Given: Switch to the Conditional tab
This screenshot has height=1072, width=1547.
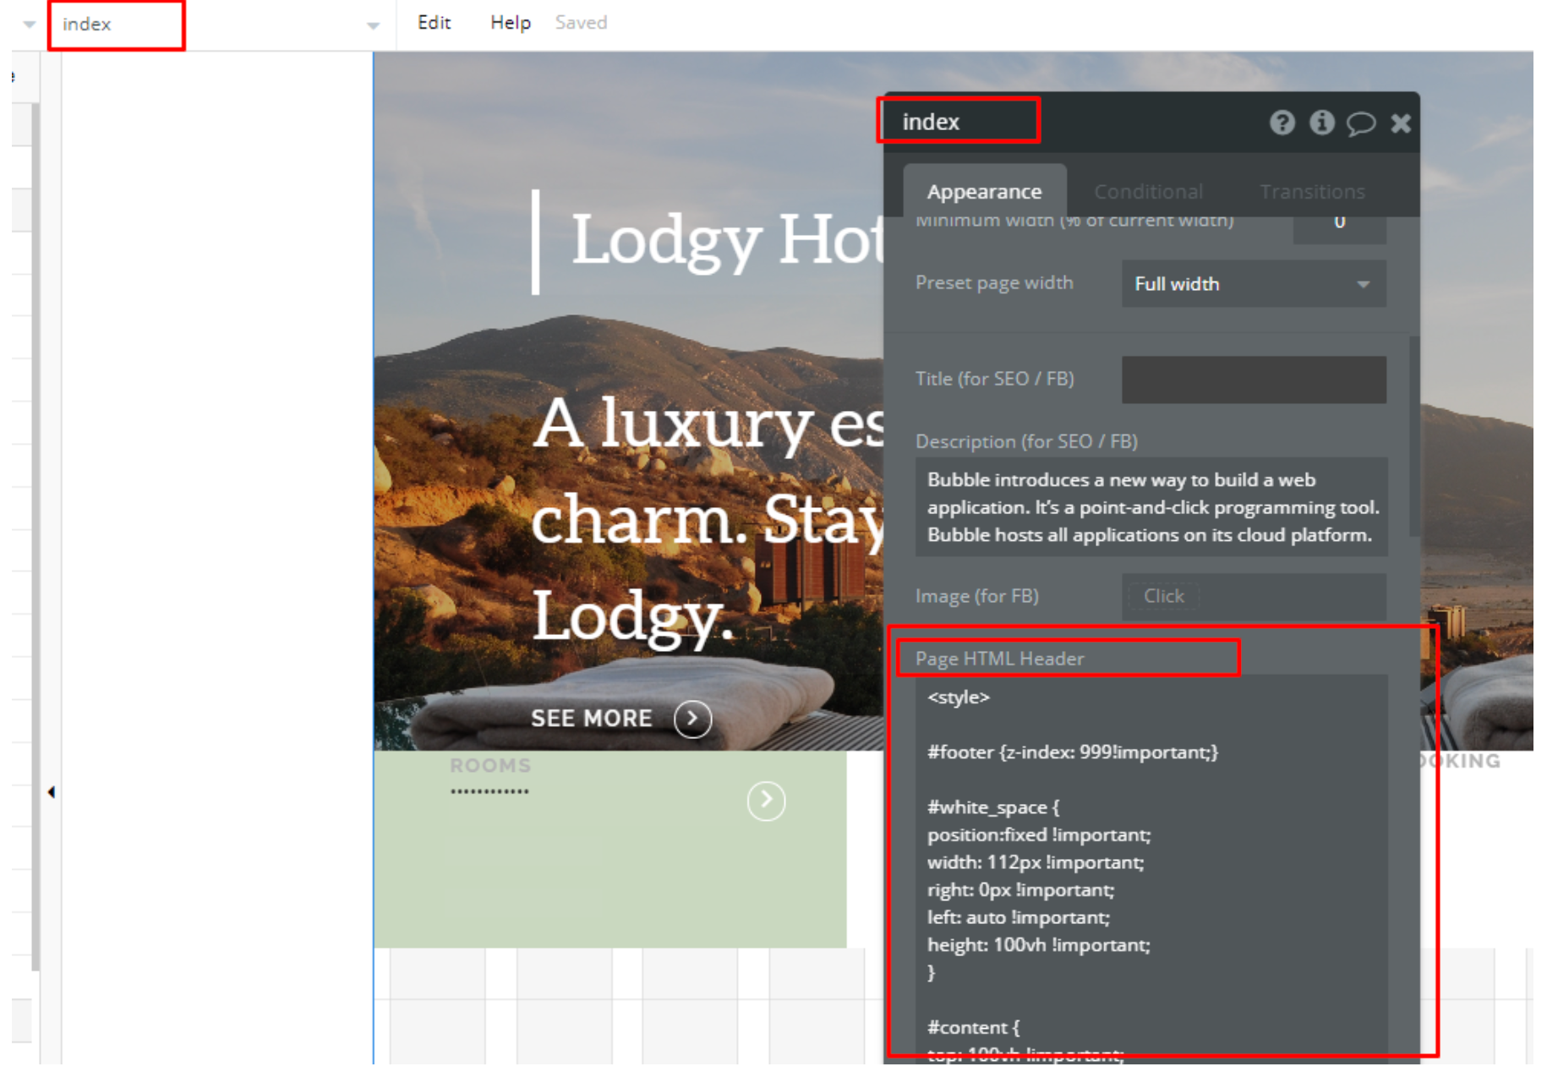Looking at the screenshot, I should (1148, 192).
